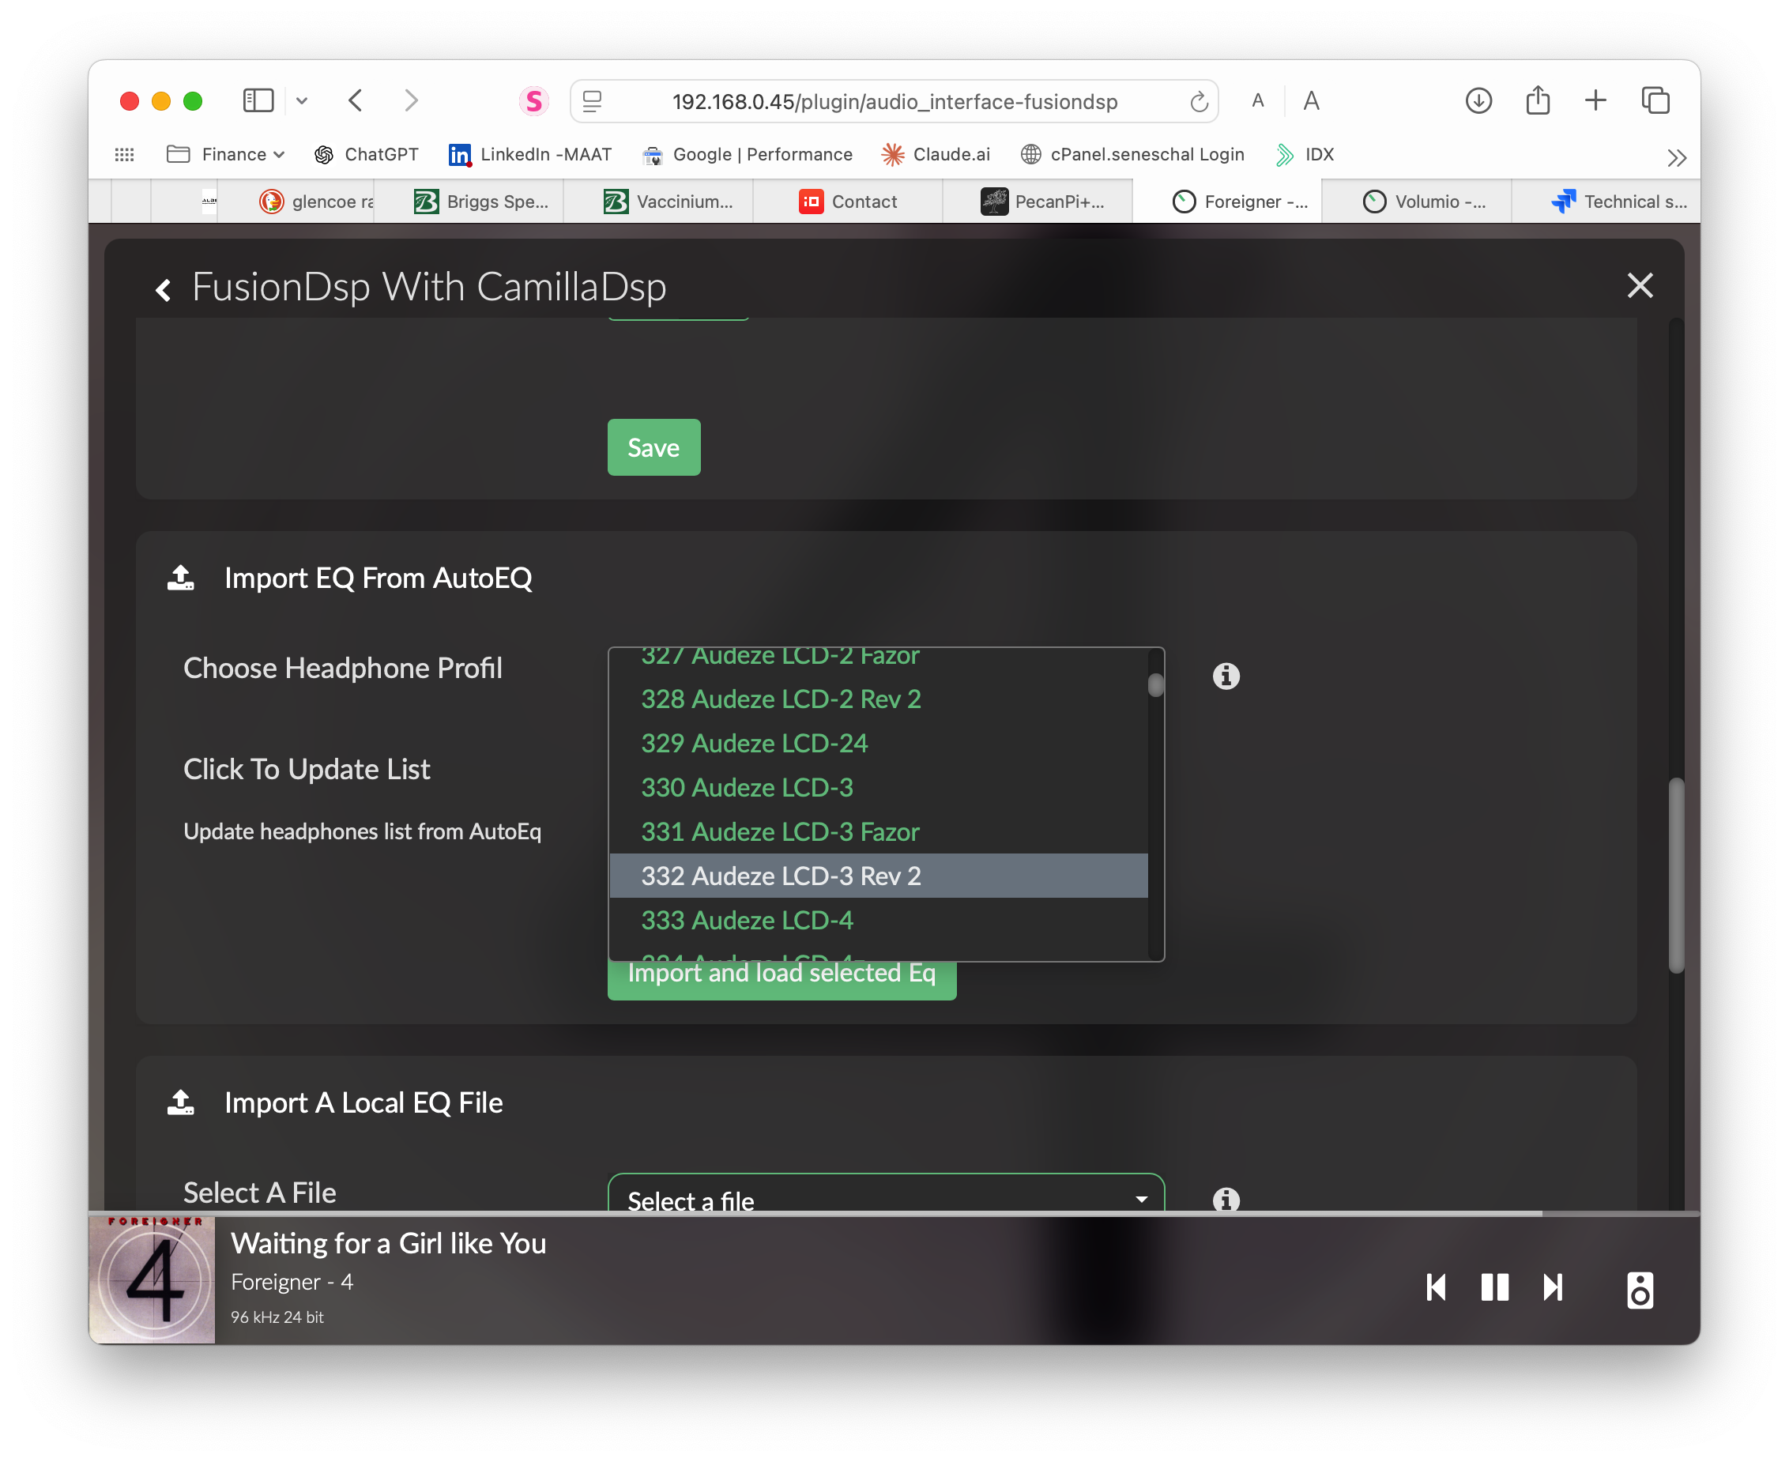The height and width of the screenshot is (1462, 1789).
Task: Click the headphone list scrollbar thumb
Action: pyautogui.click(x=1156, y=685)
